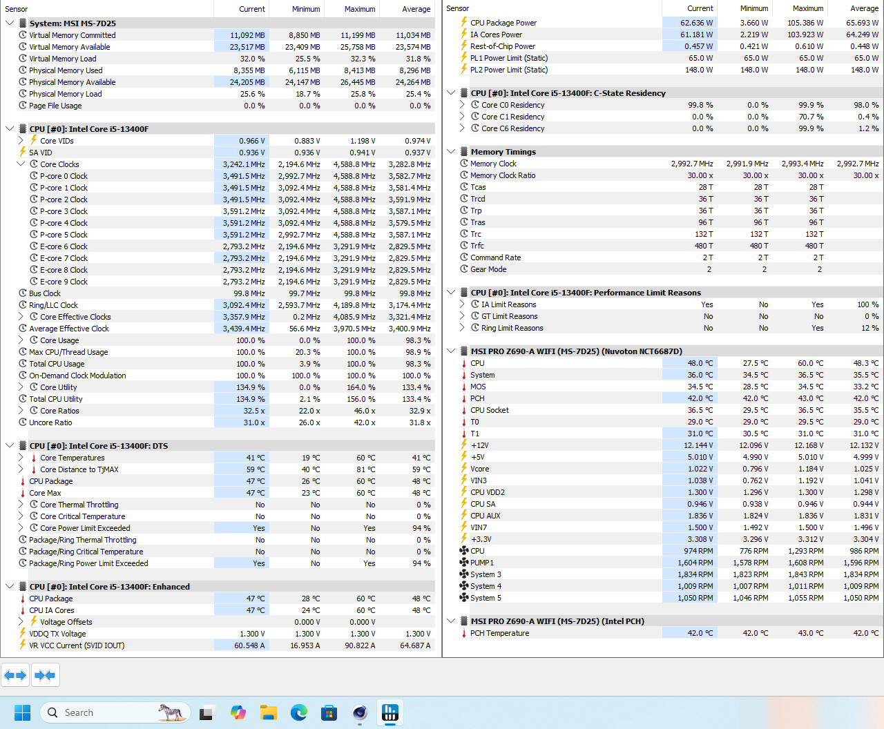
Task: Click the lightning icon beside Vcore
Action: click(x=464, y=469)
